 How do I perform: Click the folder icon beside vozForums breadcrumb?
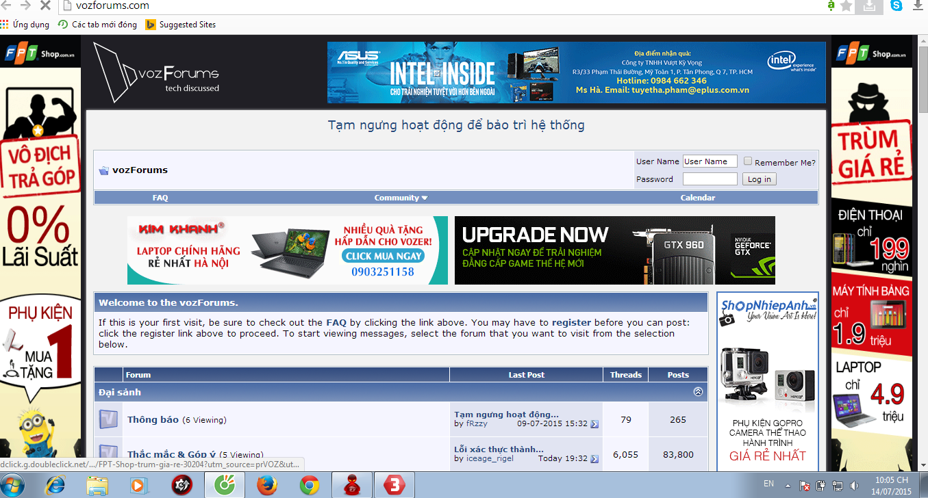pos(104,170)
